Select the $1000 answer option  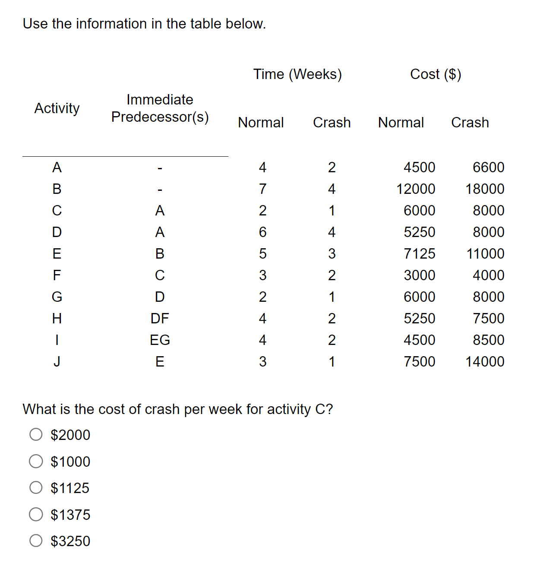(x=36, y=461)
